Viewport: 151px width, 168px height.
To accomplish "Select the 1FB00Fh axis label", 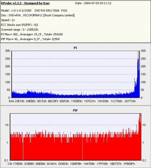I will tap(129, 164).
